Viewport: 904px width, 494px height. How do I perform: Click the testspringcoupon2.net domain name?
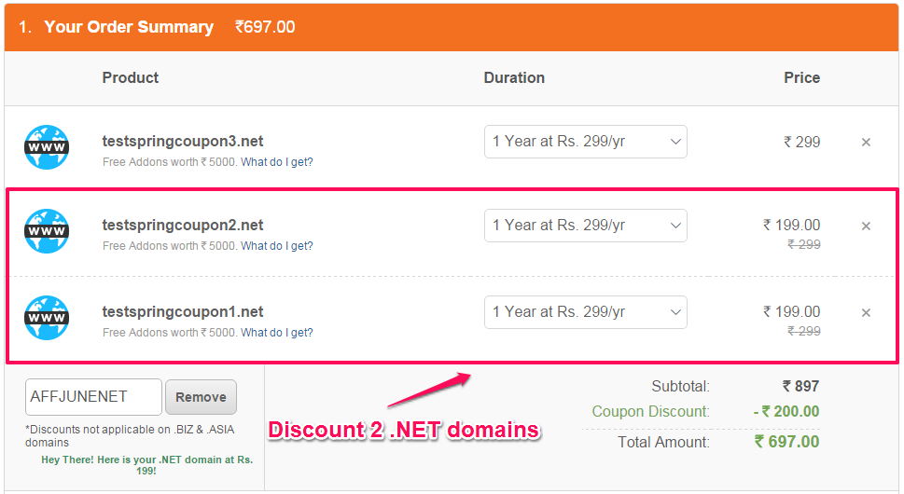pos(183,226)
